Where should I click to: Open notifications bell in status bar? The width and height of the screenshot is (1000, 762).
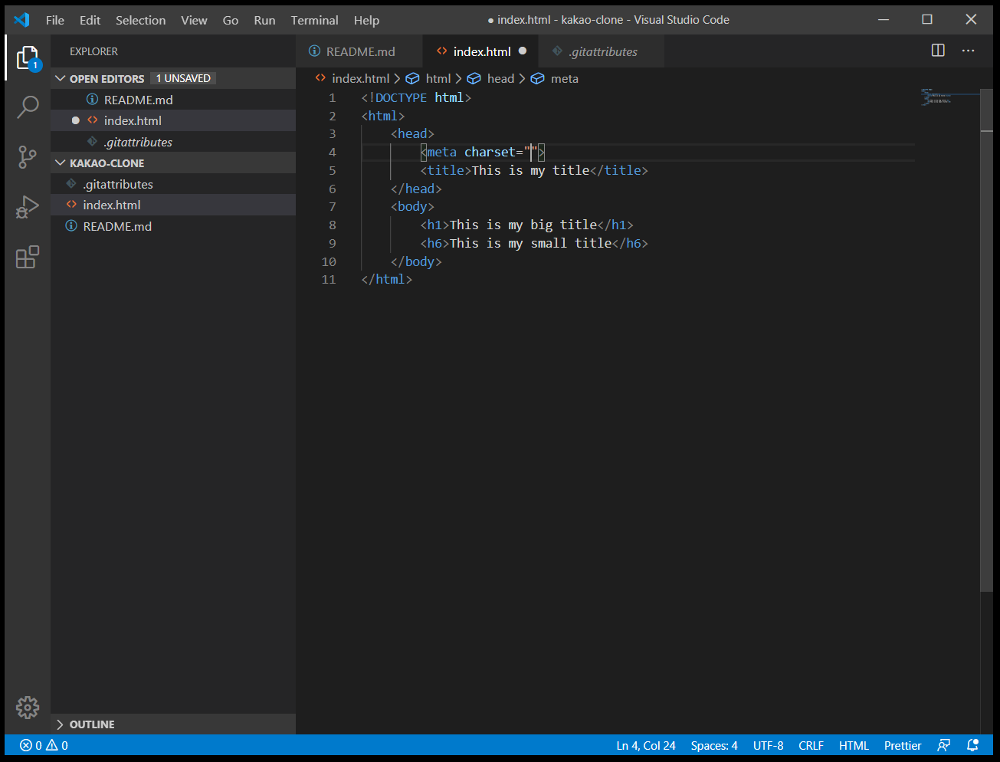973,745
